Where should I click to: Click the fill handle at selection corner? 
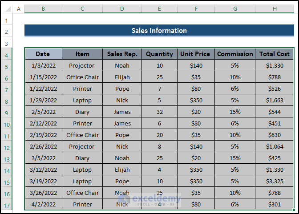pos(294,210)
